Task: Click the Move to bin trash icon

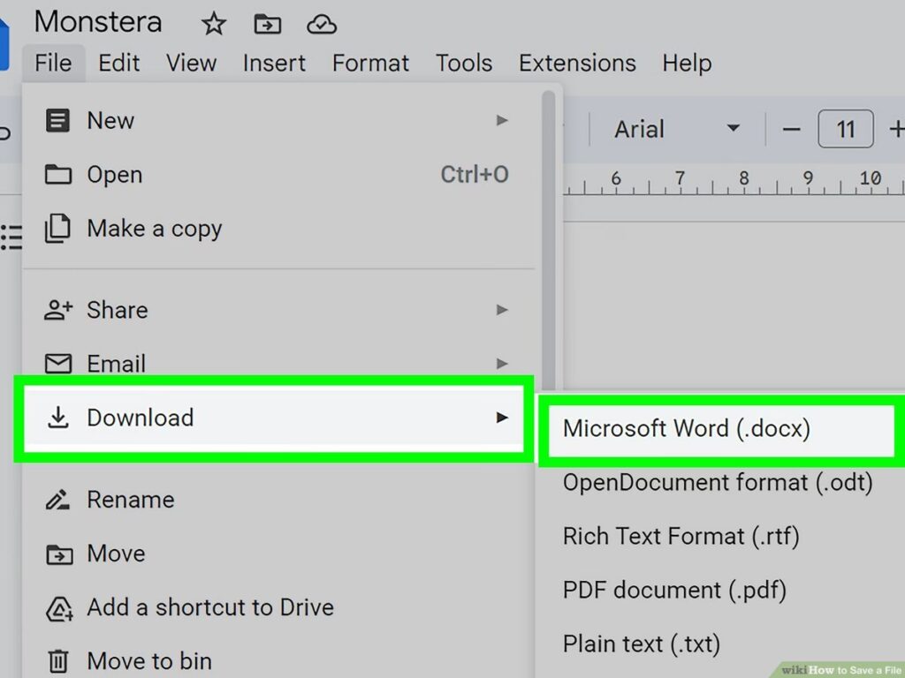Action: tap(57, 660)
